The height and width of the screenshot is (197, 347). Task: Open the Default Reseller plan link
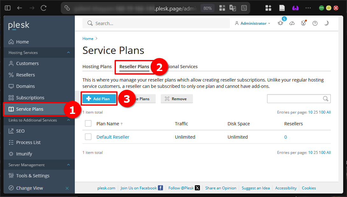(113, 137)
